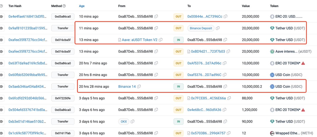
Task: Open the Method column help icon
Action: 64,6
